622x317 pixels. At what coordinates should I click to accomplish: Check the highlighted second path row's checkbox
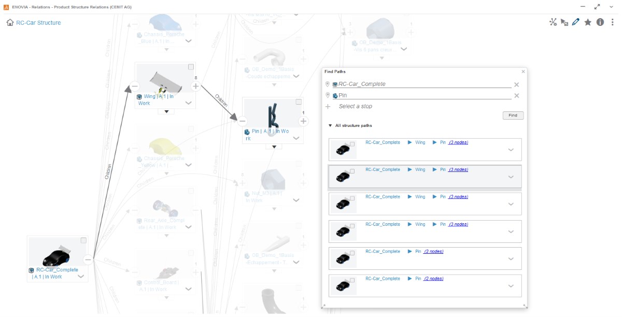352,171
